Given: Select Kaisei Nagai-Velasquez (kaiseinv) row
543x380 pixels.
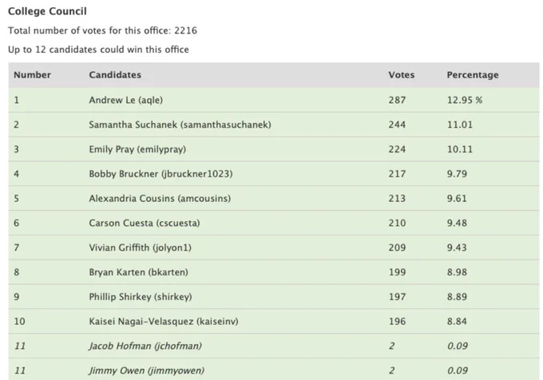Looking at the screenshot, I should (274, 321).
